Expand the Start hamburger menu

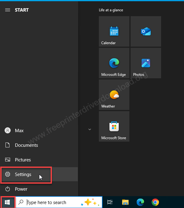tap(8, 10)
